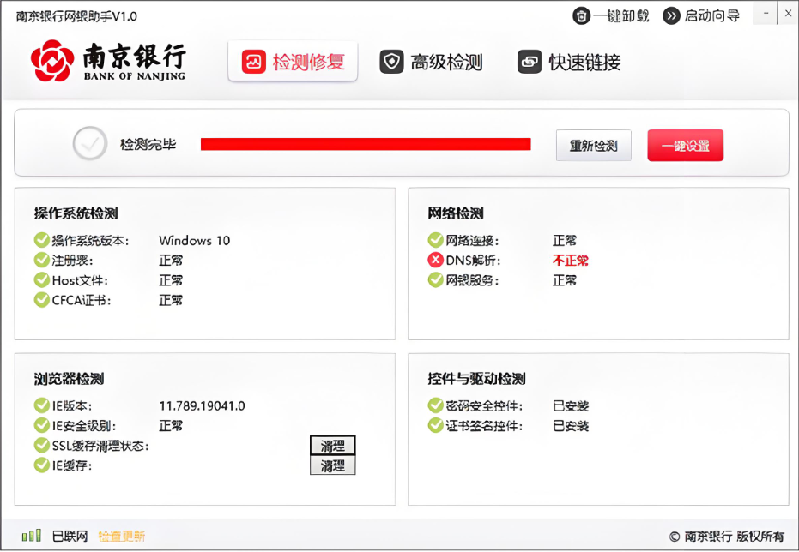Screen dimensions: 799x552
Task: Click the gray check circle beside 检测完毕
Action: [89, 143]
